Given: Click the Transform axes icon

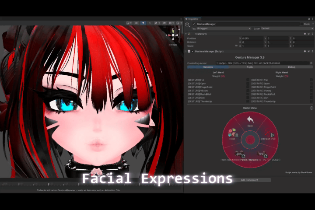Looking at the screenshot, I should 189,34.
